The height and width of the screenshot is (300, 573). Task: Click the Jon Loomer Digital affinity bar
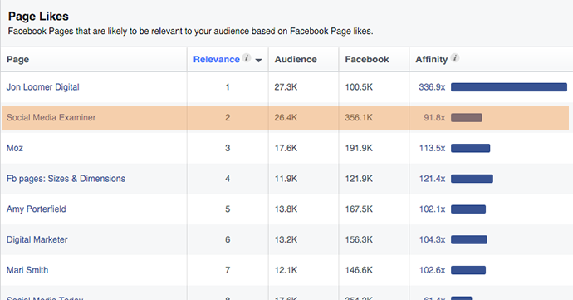(x=509, y=87)
